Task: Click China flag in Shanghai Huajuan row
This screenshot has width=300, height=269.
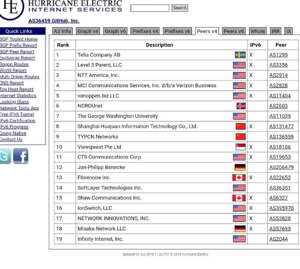Action: point(241,126)
